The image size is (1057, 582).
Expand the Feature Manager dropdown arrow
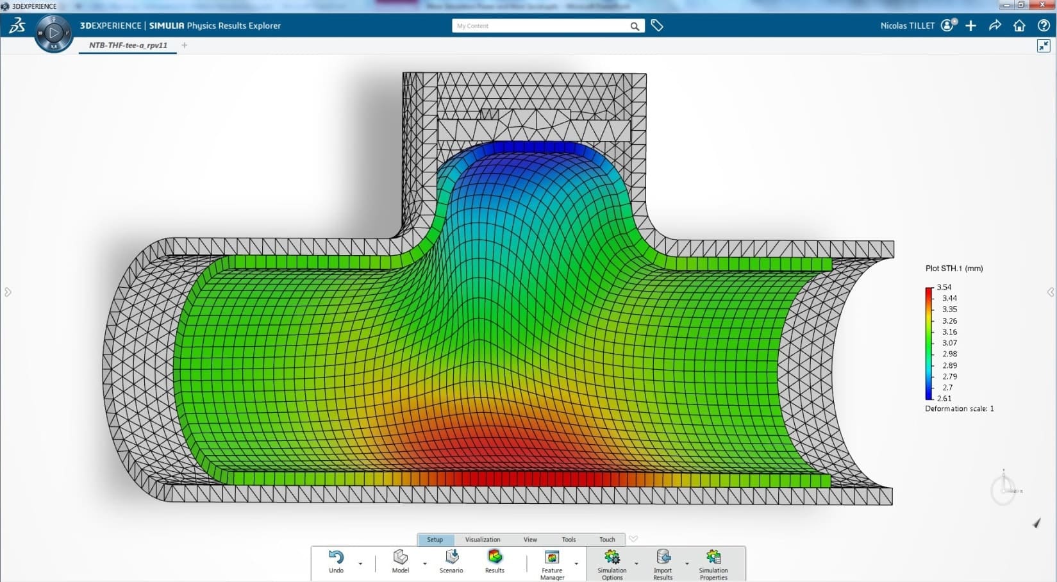tap(576, 564)
